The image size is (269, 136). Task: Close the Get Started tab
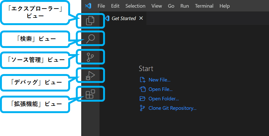[141, 18]
